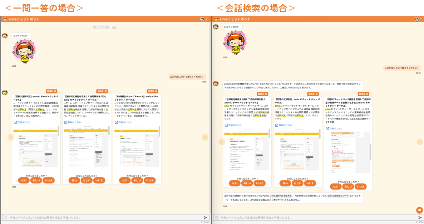Click the operator avatar icon in left header
Viewport: 424px width, 224px height.
(x=202, y=19)
